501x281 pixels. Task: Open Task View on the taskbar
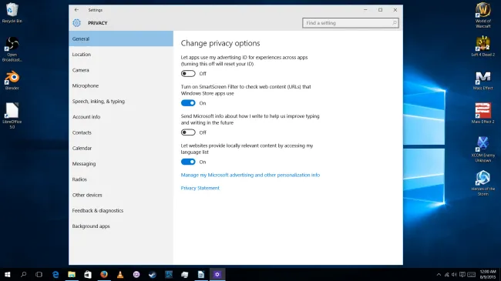point(39,274)
